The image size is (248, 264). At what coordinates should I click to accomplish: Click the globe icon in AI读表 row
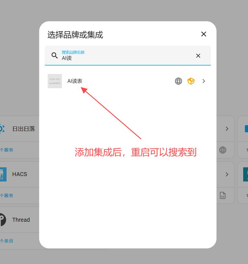pos(178,81)
